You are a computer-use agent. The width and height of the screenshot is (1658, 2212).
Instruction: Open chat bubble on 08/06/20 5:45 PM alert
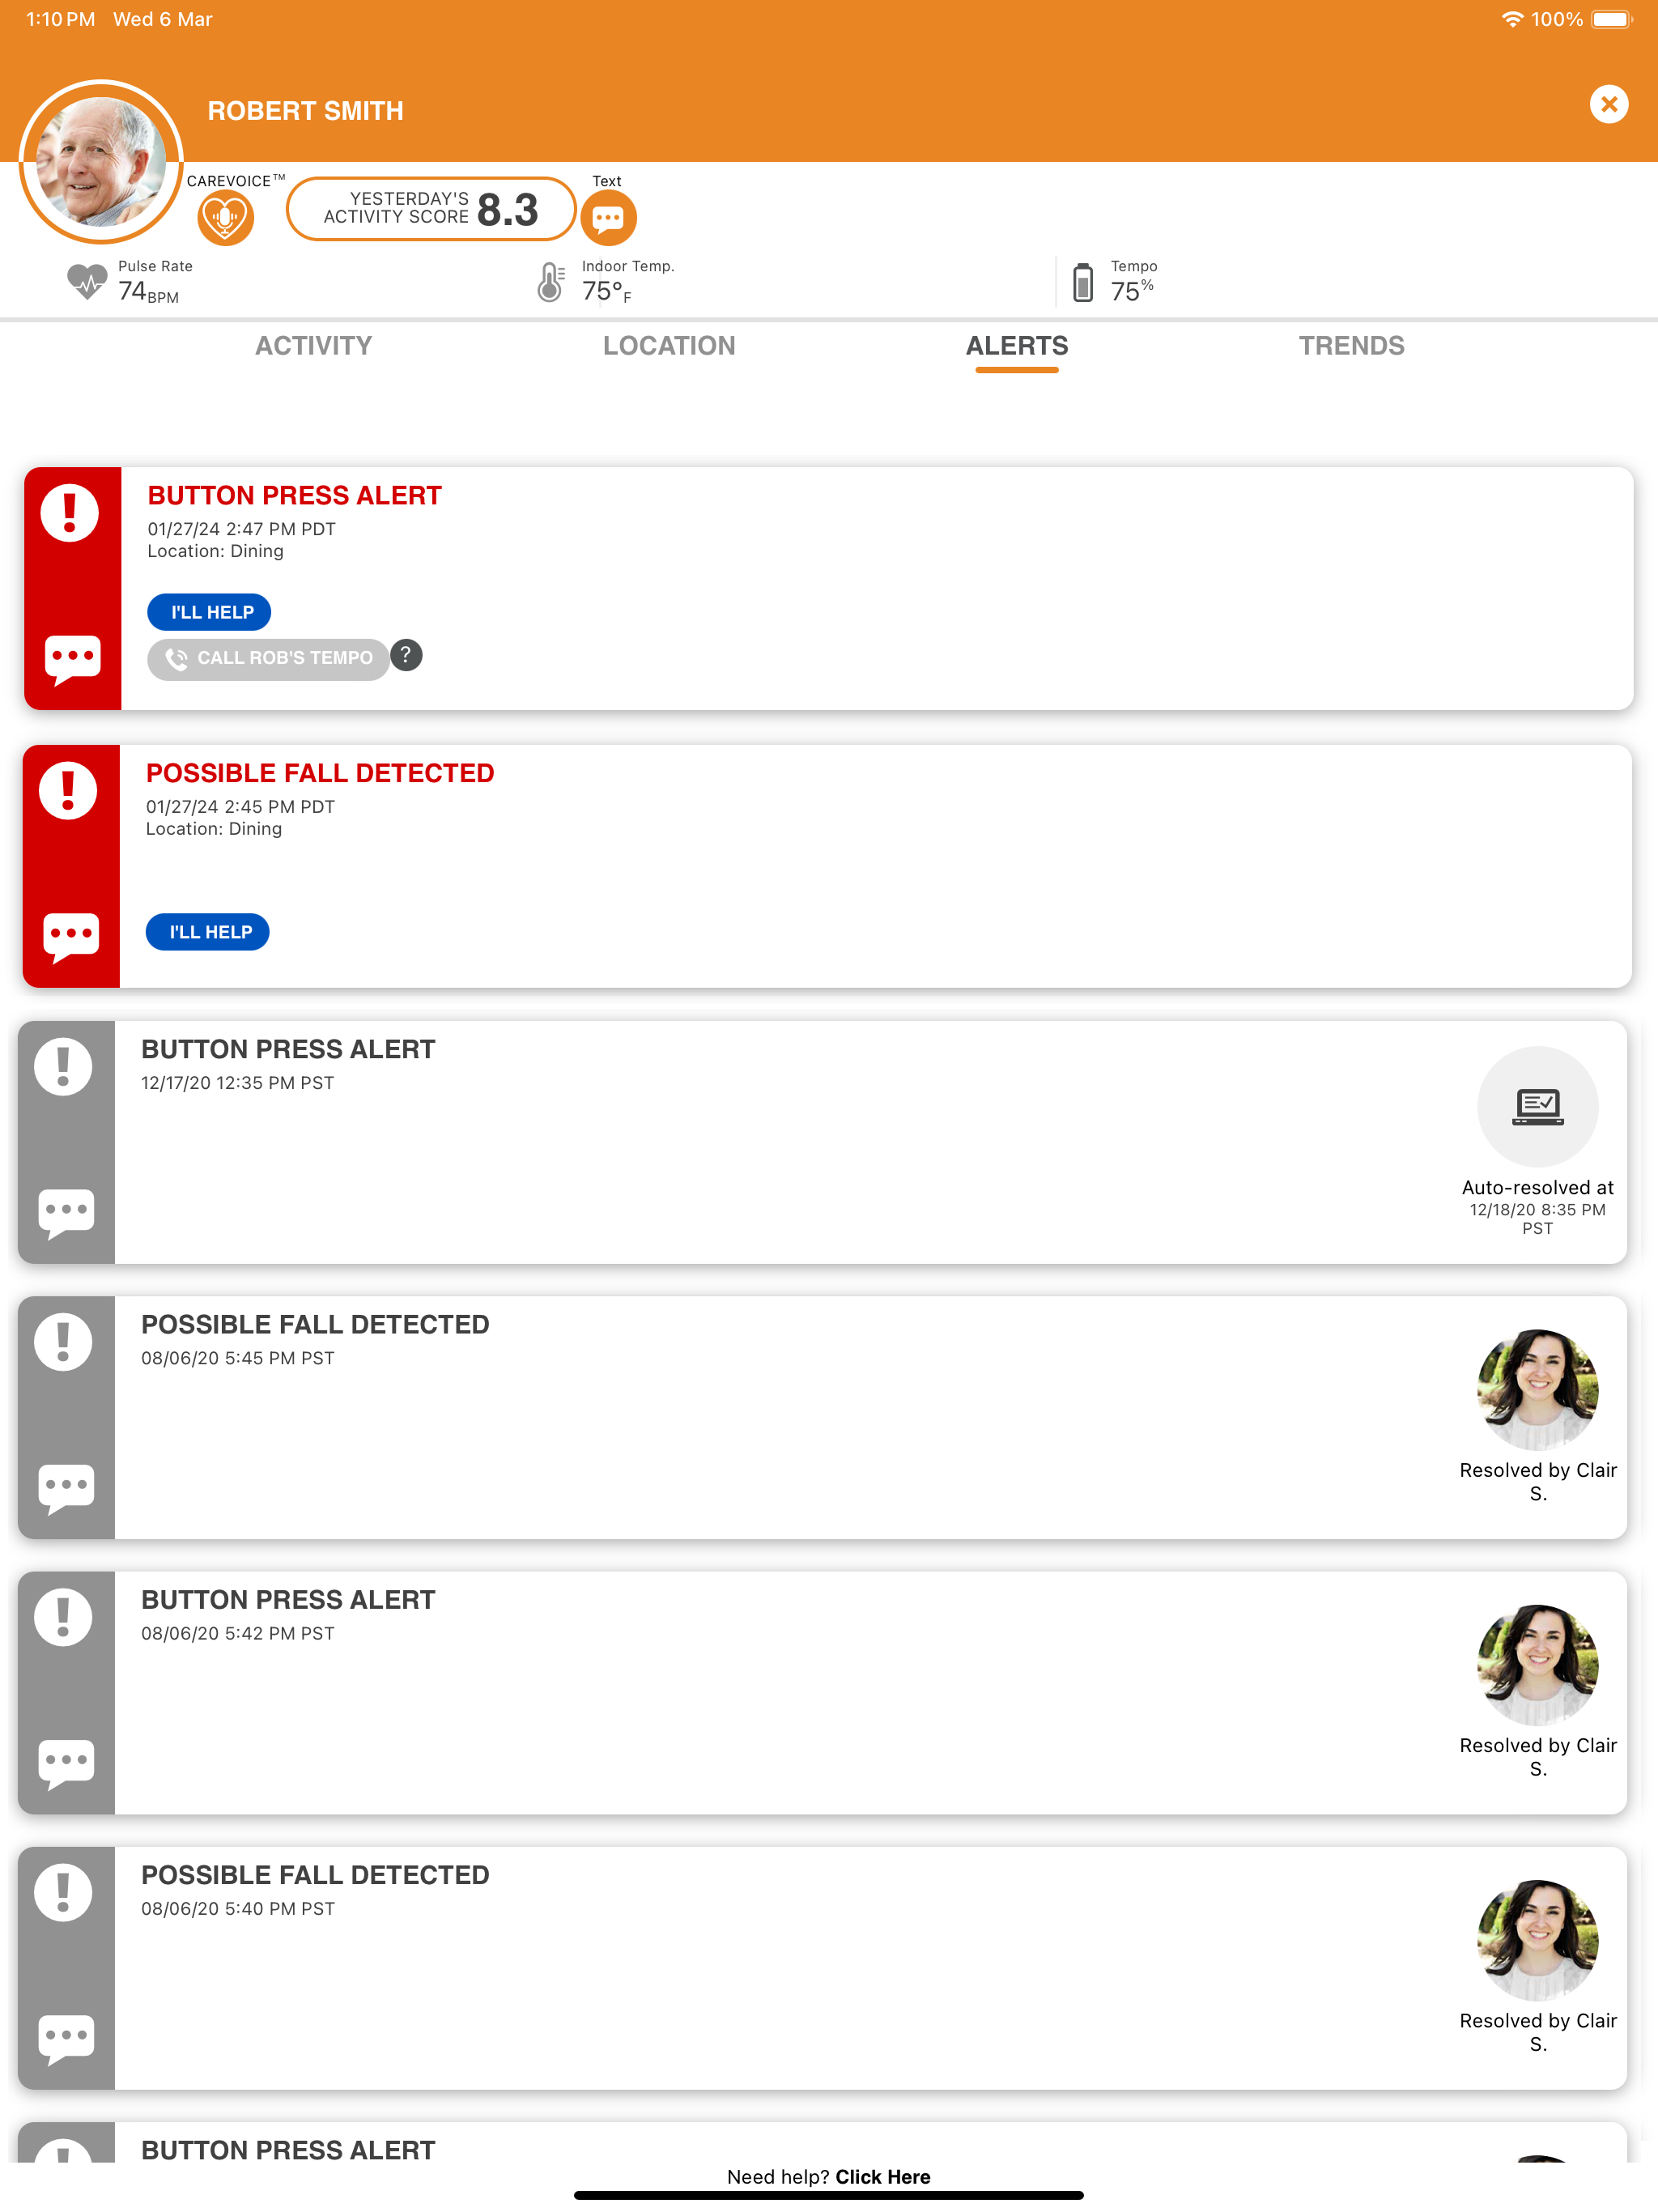(66, 1489)
